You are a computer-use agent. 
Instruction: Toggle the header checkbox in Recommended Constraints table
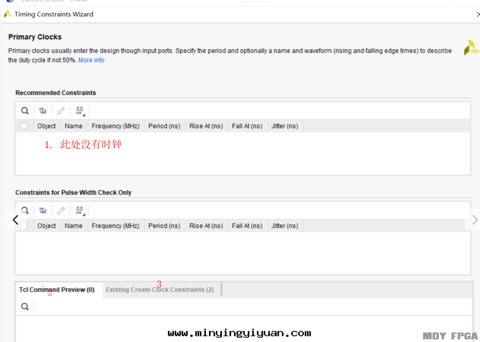pos(24,126)
